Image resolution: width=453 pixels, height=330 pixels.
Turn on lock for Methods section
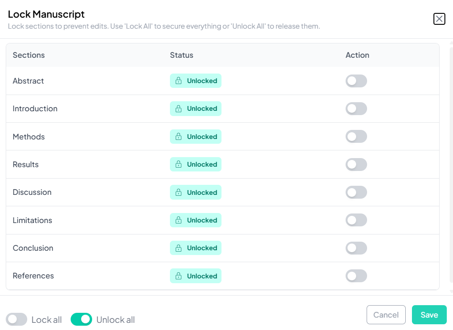(x=356, y=137)
